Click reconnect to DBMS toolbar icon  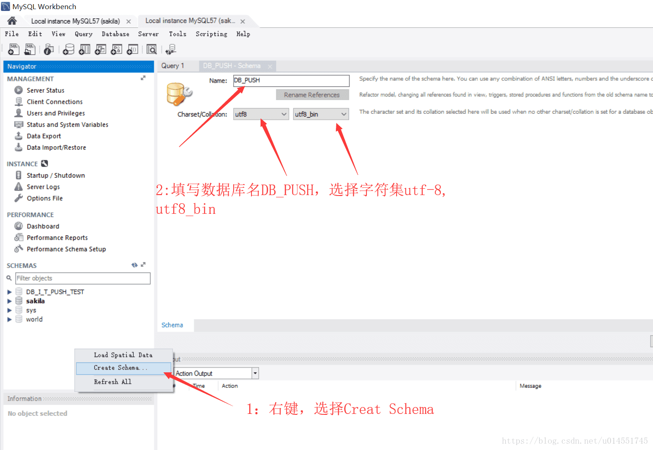(171, 49)
